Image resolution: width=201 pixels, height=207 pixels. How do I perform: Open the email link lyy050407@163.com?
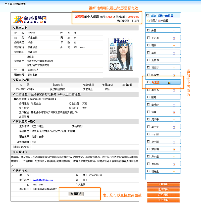[43, 180]
